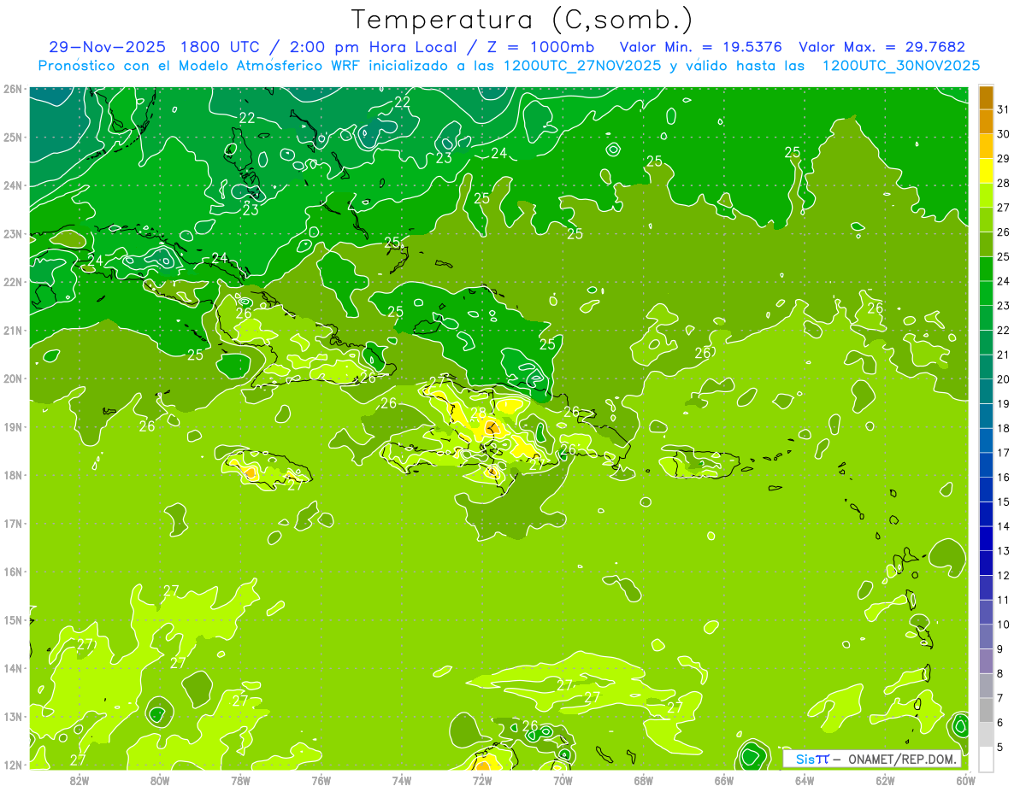Click color scale label '30'

(1004, 134)
